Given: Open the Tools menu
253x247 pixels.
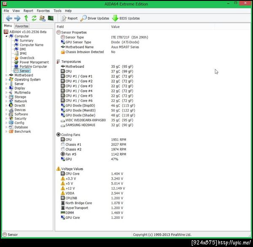Looking at the screenshot, I should (57, 11).
